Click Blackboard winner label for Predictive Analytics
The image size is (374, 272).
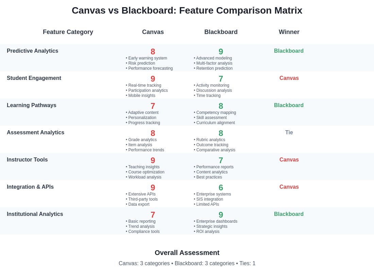coord(289,51)
